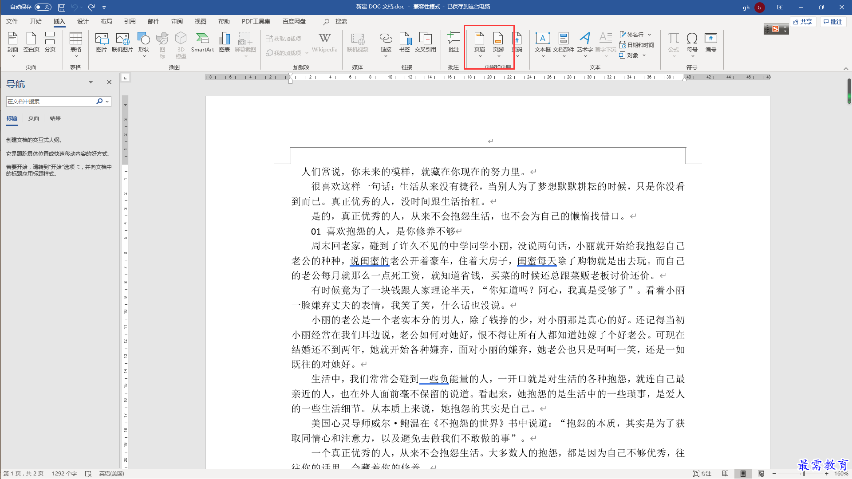Insert date and time (日期和时间)
852x479 pixels.
tap(637, 45)
